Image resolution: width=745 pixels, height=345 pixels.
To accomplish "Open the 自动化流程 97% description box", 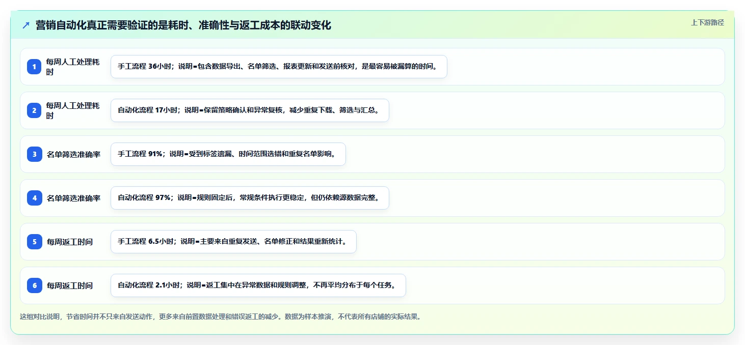I will click(x=250, y=198).
